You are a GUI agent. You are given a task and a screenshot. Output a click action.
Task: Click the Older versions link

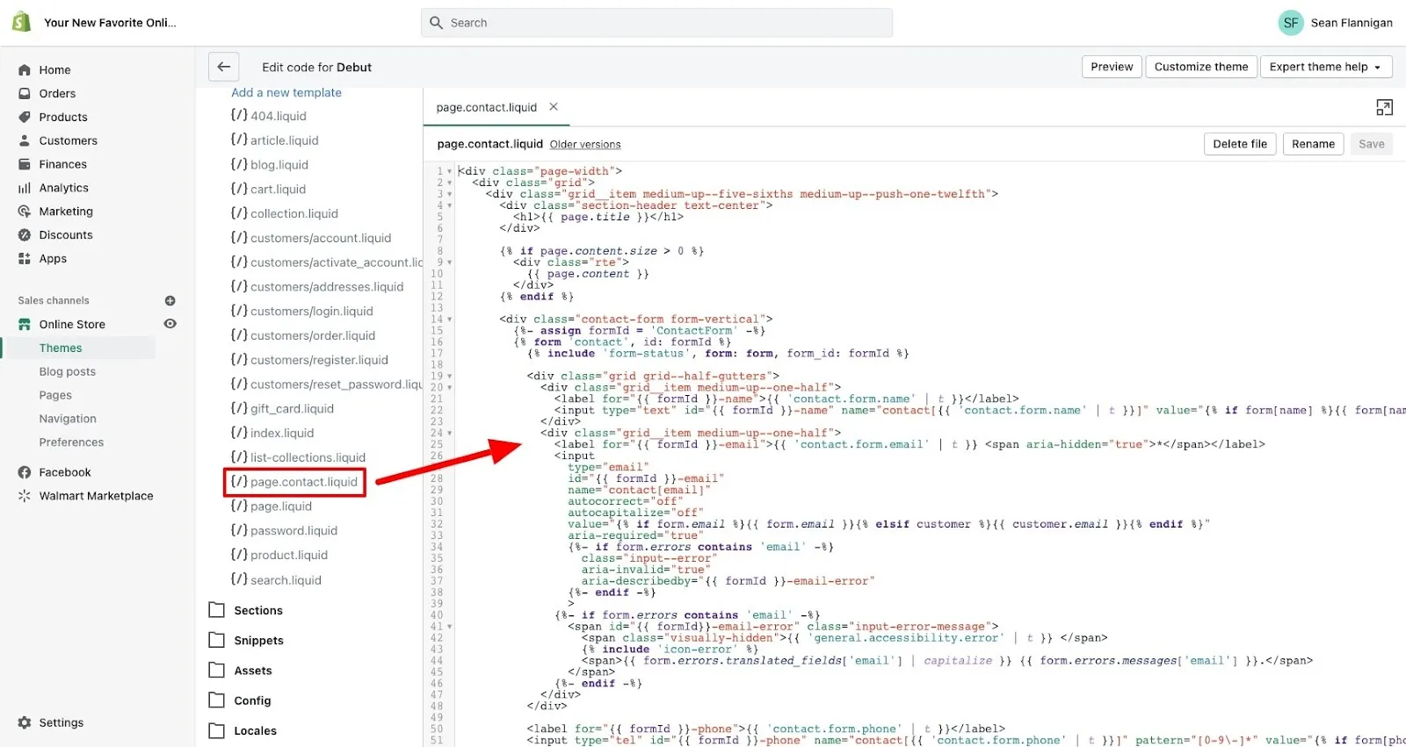tap(585, 145)
